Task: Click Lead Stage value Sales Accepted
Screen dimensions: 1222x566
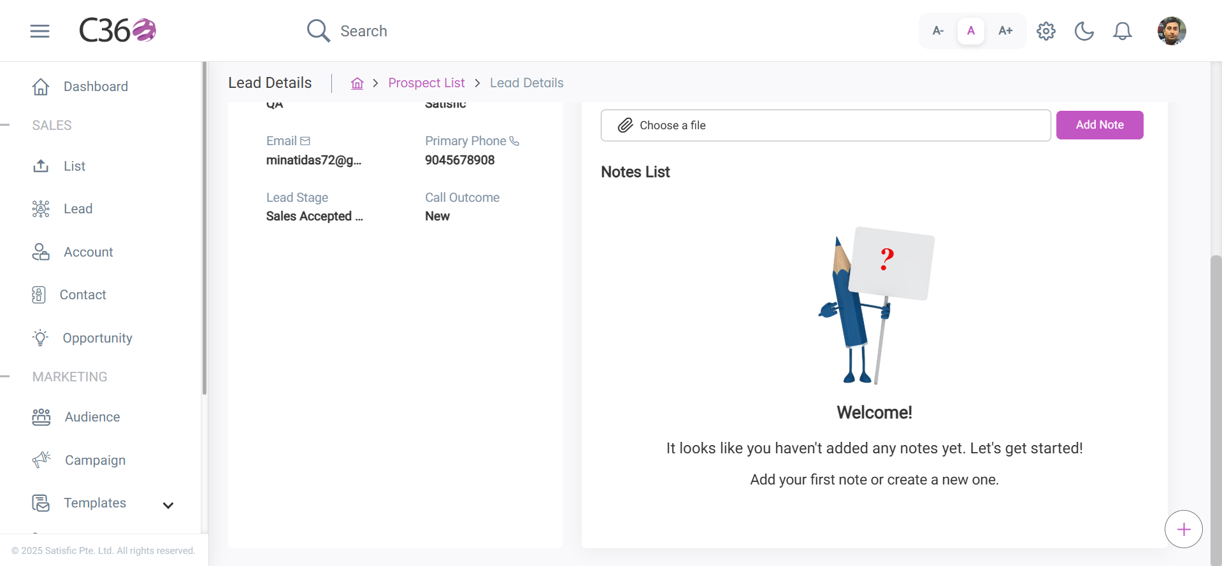Action: coord(315,216)
